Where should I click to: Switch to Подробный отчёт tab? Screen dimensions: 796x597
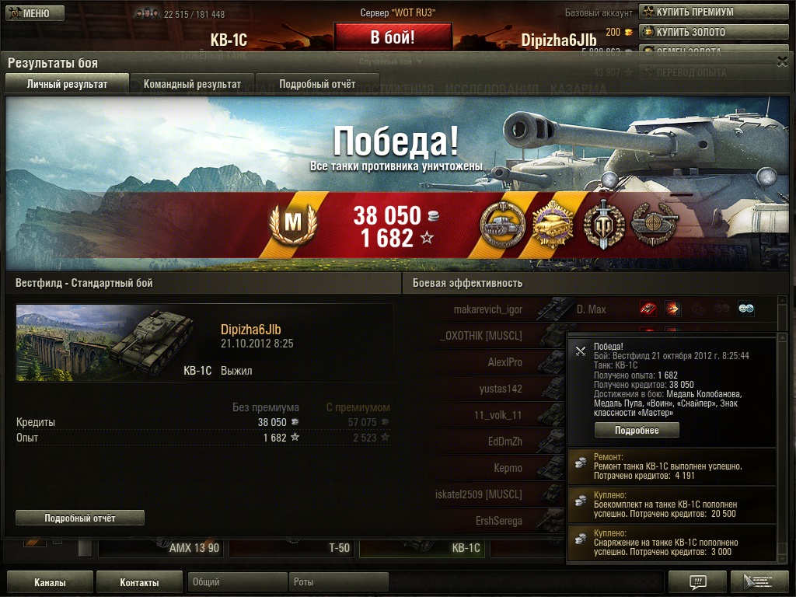tap(317, 84)
